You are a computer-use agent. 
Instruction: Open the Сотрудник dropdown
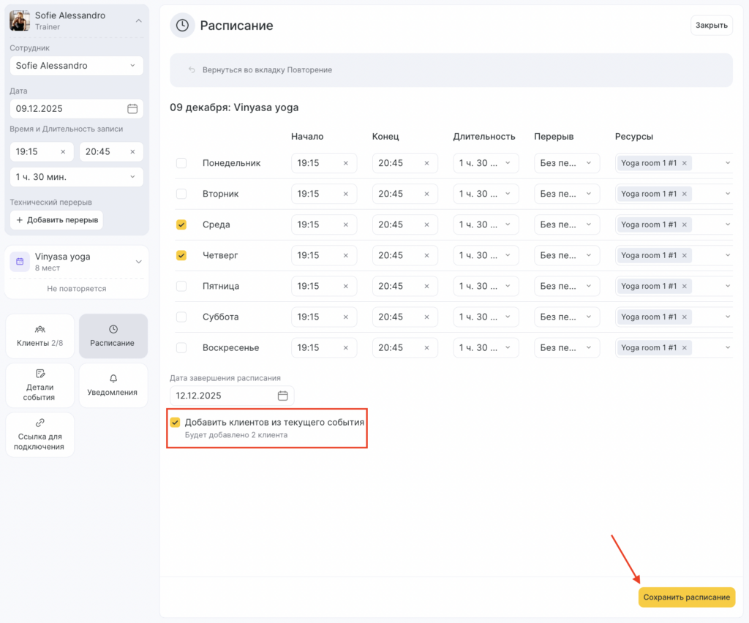[x=76, y=66]
